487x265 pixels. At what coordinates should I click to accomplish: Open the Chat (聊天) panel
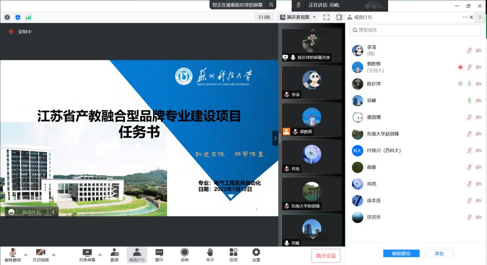[159, 253]
